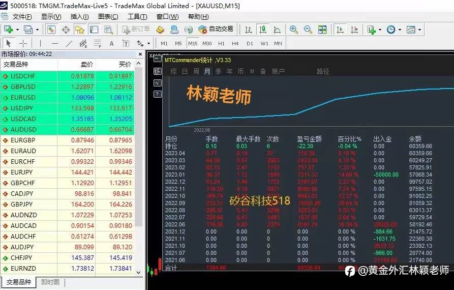Switch to the 即时图 tab
Screen dimensions: 454x290
coord(50,282)
